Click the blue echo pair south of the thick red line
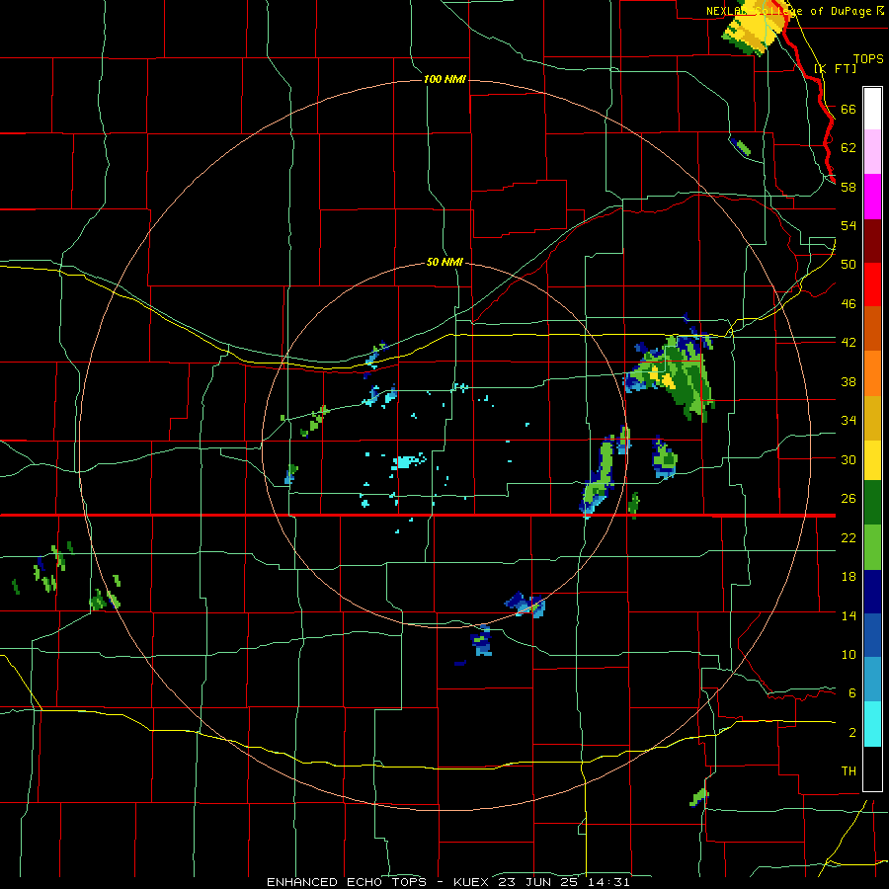This screenshot has height=889, width=889. tap(525, 605)
